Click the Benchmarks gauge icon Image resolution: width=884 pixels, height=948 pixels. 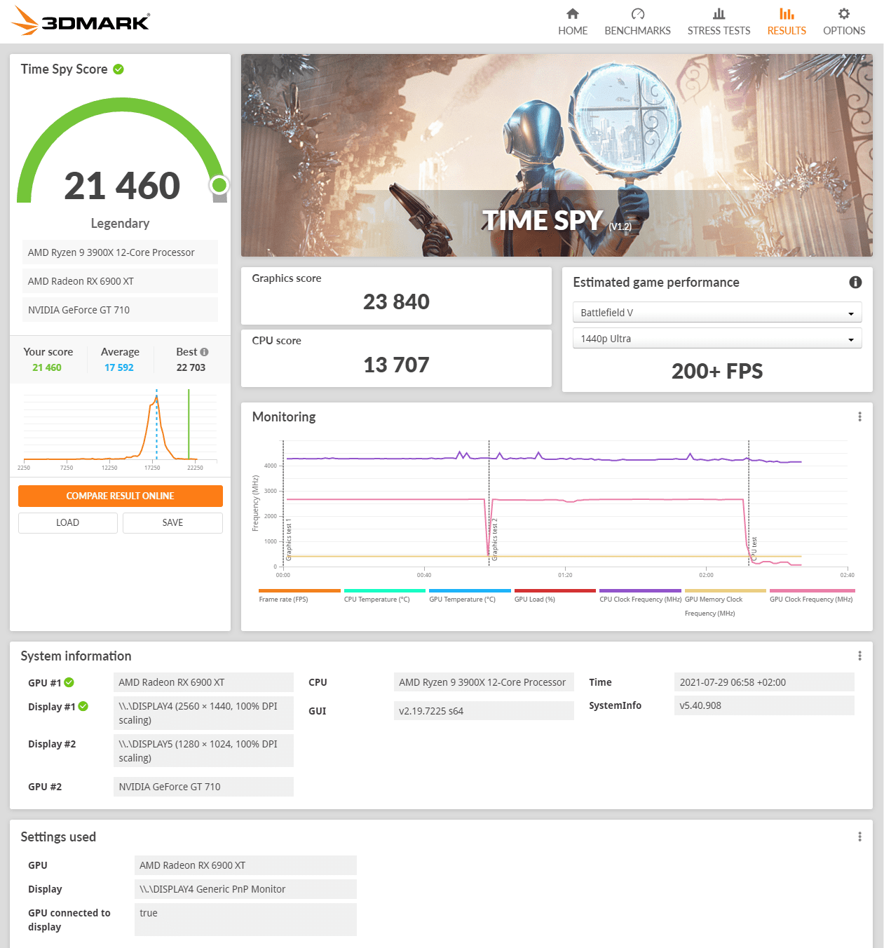coord(637,14)
